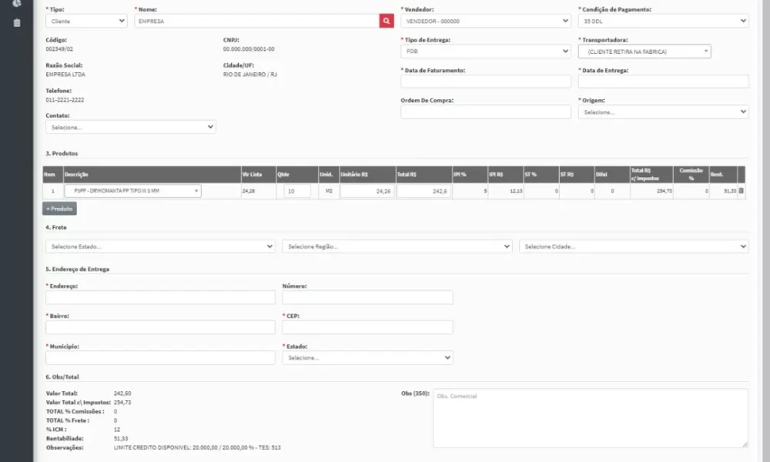Open the Transportadora selector
The height and width of the screenshot is (462, 770).
point(644,51)
